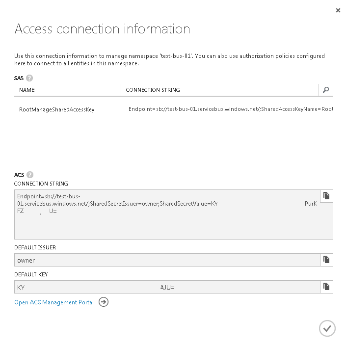Viewport: 346px width, 348px height.
Task: Click the search magnifier icon in the SAS table
Action: [x=326, y=90]
